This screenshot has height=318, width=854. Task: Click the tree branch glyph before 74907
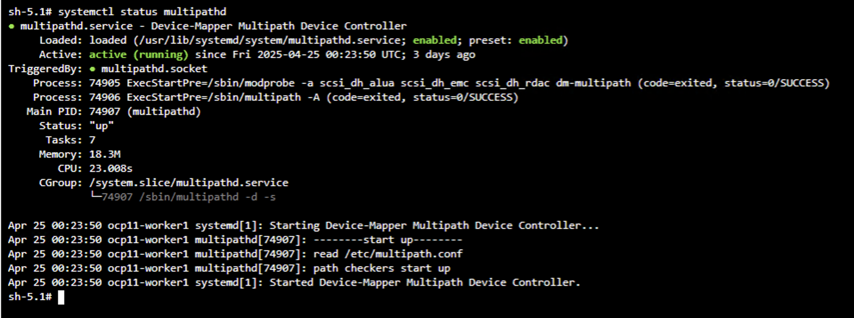pyautogui.click(x=95, y=196)
